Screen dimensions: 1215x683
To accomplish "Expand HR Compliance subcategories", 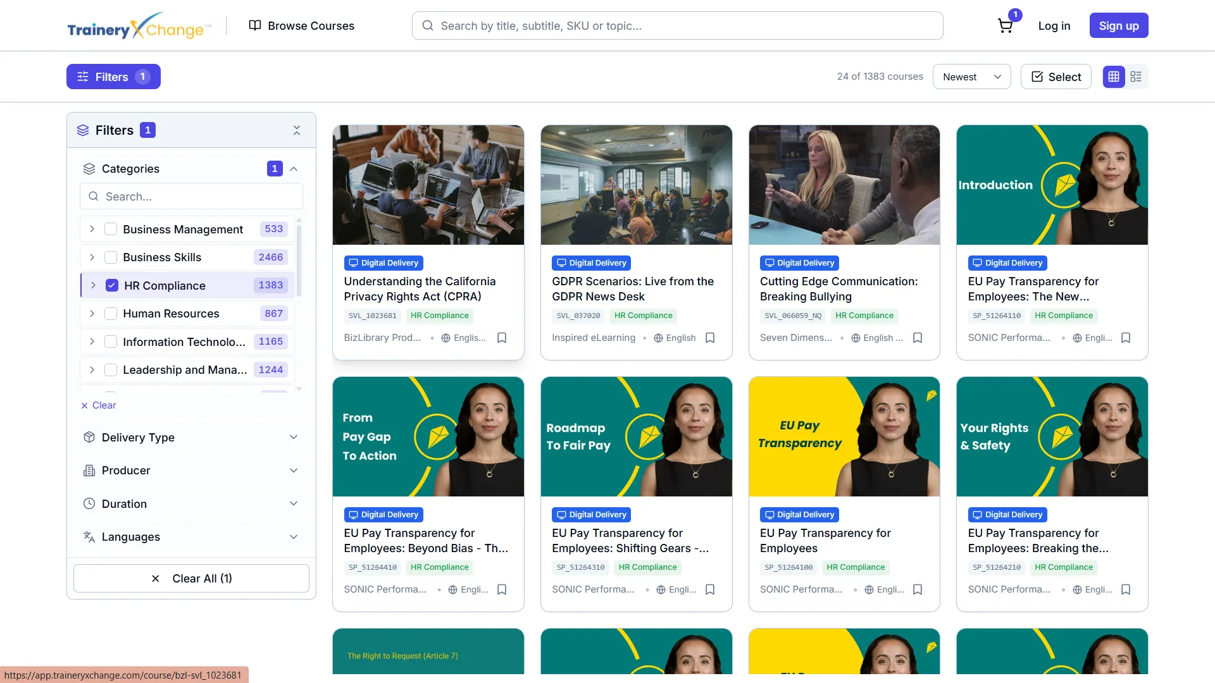I will [94, 286].
